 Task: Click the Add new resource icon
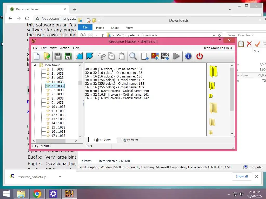145,56
